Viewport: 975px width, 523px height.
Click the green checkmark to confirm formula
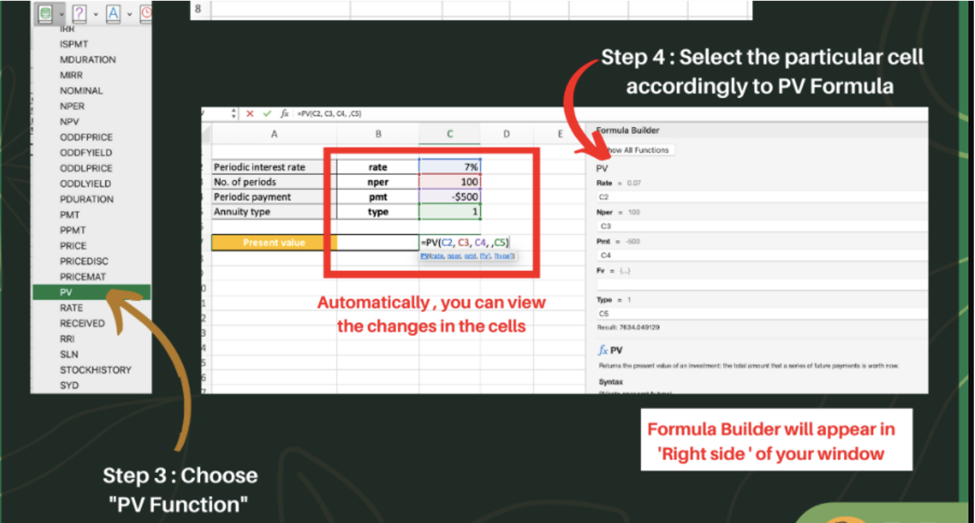[267, 114]
